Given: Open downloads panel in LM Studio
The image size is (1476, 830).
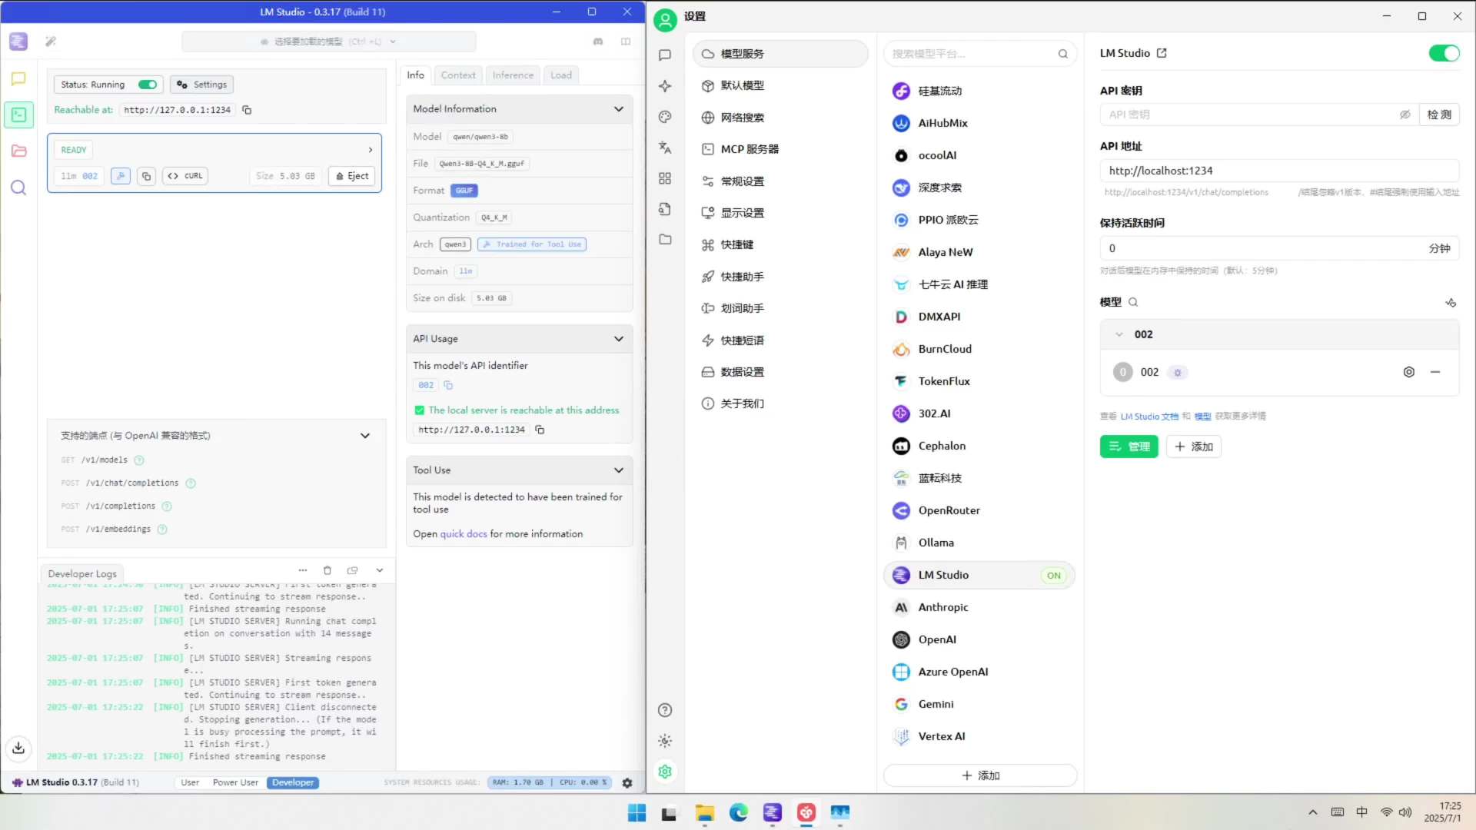Looking at the screenshot, I should tap(18, 748).
